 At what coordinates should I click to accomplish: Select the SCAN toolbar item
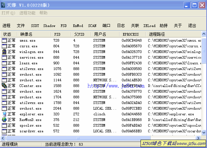point(92,26)
